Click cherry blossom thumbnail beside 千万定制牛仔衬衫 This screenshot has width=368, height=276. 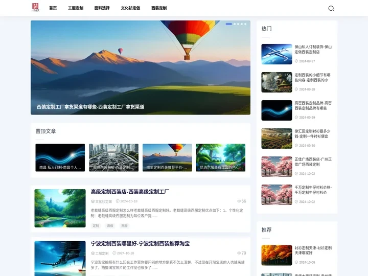click(x=277, y=195)
